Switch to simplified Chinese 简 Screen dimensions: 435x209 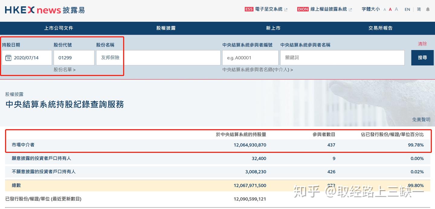[x=419, y=9]
